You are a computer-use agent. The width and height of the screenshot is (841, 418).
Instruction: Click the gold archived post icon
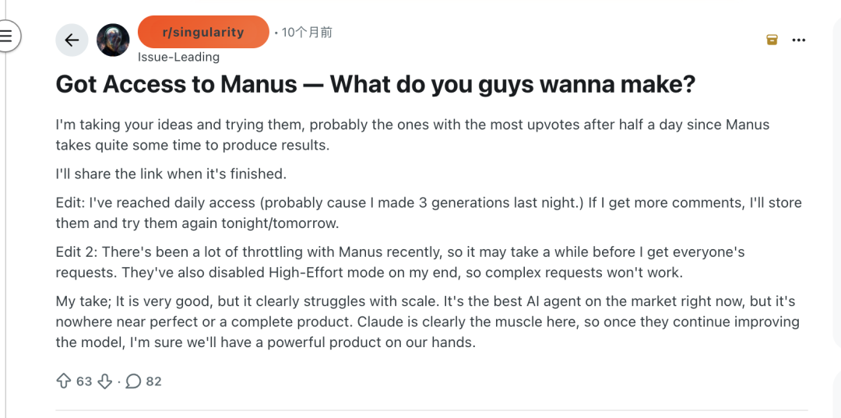[772, 40]
